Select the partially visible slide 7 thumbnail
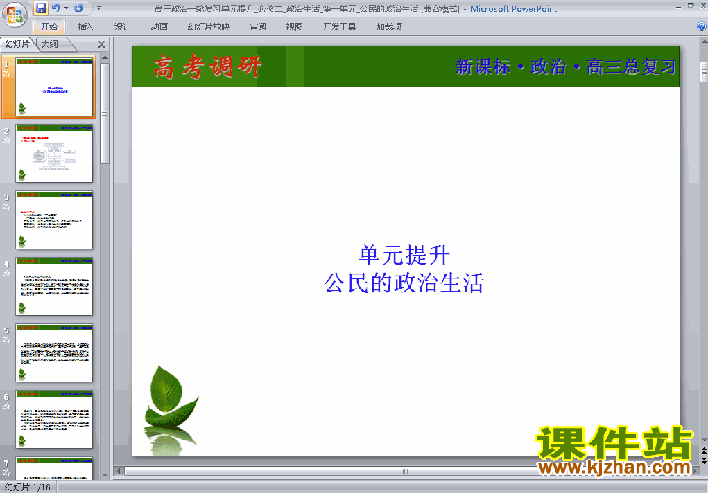 [54, 468]
